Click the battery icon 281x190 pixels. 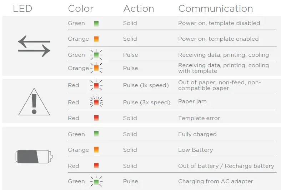pyautogui.click(x=34, y=156)
